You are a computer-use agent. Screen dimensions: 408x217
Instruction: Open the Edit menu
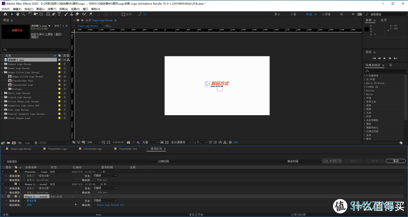[x=17, y=9]
